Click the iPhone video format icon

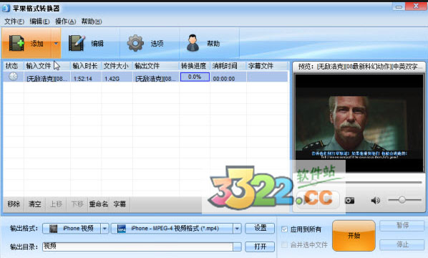[x=53, y=229]
